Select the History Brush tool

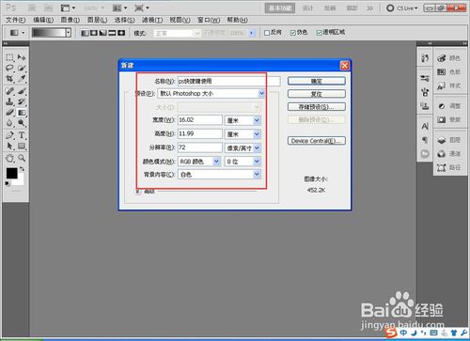[x=22, y=101]
